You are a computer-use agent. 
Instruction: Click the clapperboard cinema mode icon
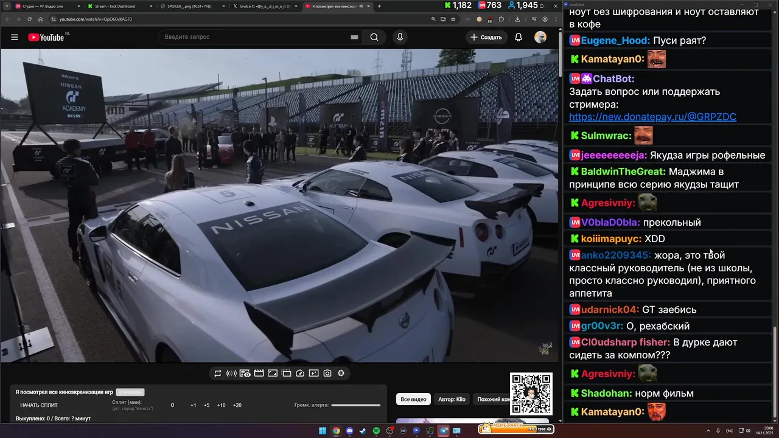point(259,374)
